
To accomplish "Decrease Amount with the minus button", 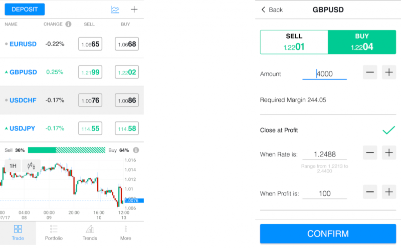I will tap(370, 72).
